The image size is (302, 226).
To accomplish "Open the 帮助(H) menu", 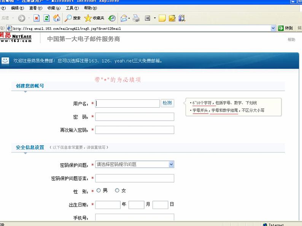I will click(x=91, y=8).
